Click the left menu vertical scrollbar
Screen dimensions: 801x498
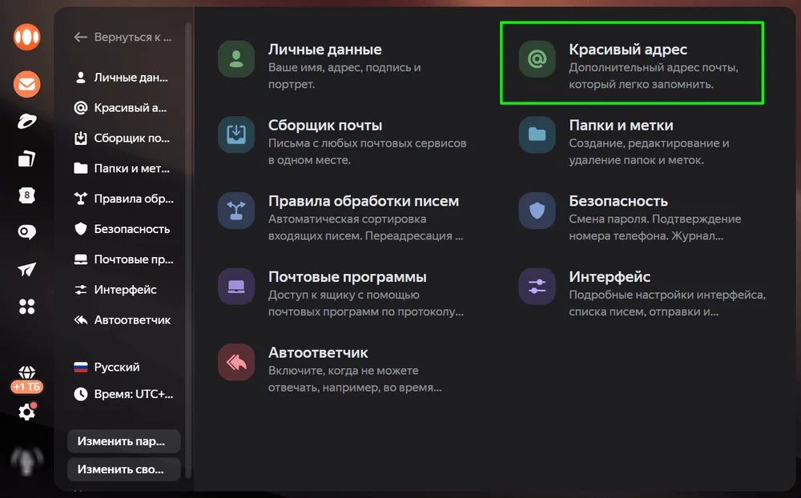click(188, 251)
